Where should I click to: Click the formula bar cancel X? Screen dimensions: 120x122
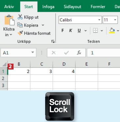54,53
